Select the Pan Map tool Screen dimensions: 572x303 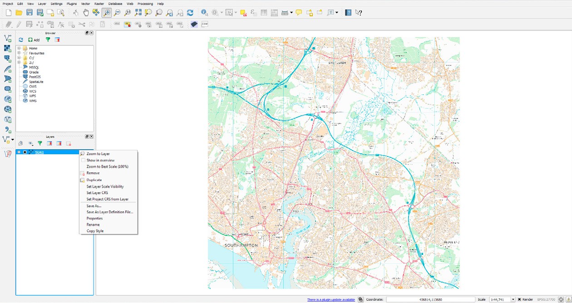click(x=85, y=12)
